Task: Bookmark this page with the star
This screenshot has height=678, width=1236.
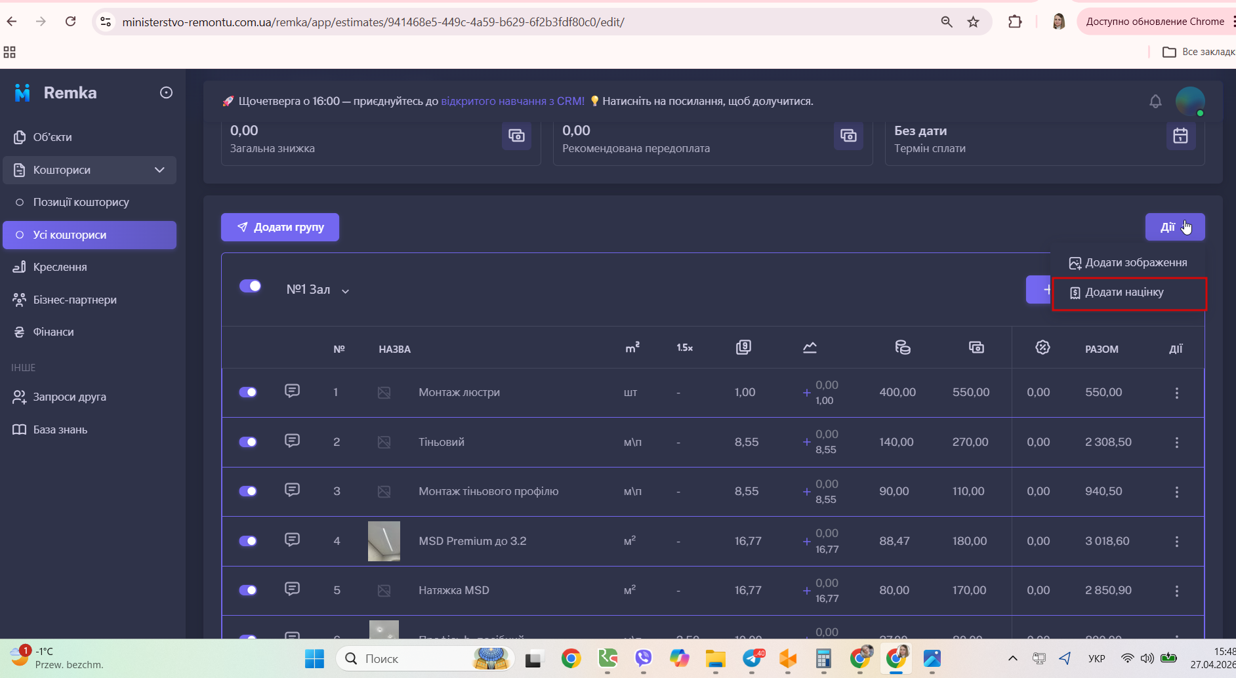Action: click(x=974, y=22)
